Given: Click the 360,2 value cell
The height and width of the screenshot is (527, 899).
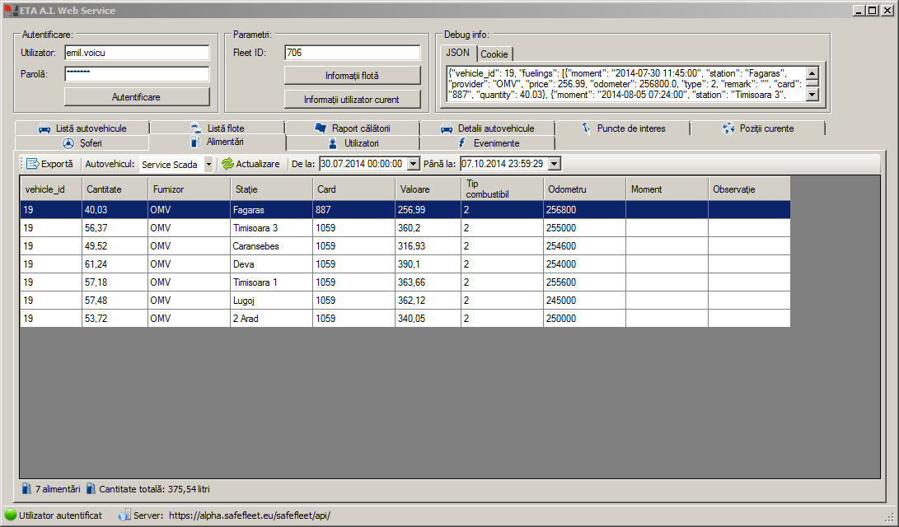Looking at the screenshot, I should (x=428, y=228).
